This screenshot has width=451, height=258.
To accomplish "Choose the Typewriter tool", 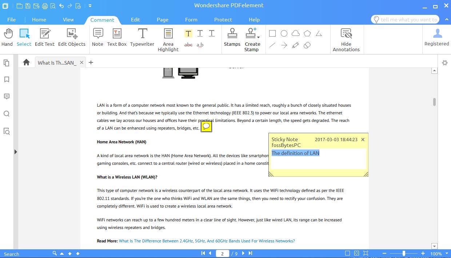I will click(142, 38).
